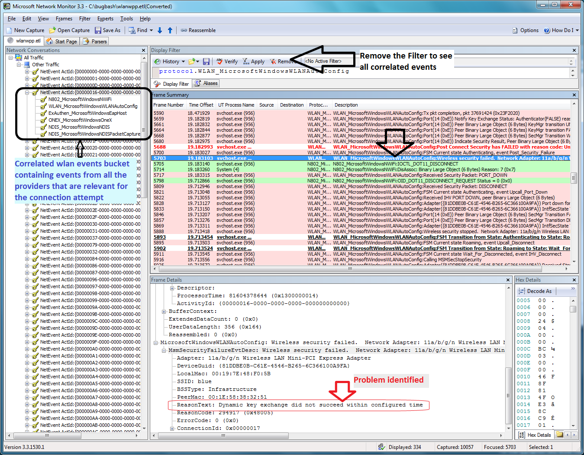Open the No Active Filter combo box

(x=439, y=62)
